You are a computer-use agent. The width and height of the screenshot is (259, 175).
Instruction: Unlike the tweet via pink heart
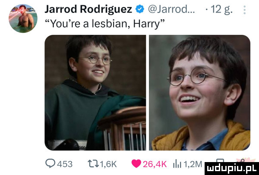point(136,164)
